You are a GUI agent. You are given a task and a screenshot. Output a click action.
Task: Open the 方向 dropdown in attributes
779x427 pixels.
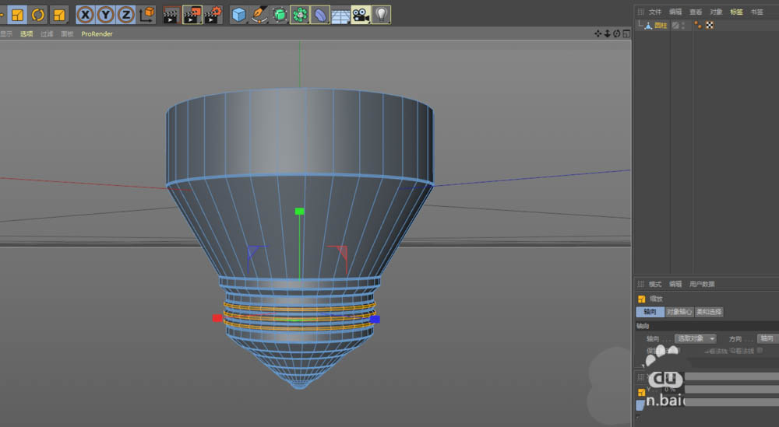coord(767,339)
